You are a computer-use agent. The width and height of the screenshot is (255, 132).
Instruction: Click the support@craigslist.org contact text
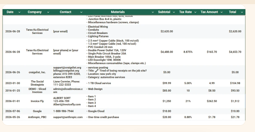pyautogui.click(x=67, y=68)
